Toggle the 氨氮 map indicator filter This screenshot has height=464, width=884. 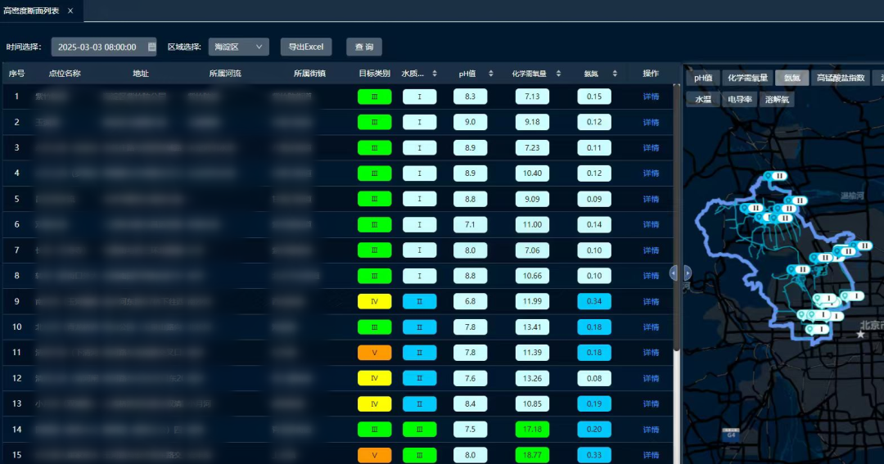click(x=792, y=79)
